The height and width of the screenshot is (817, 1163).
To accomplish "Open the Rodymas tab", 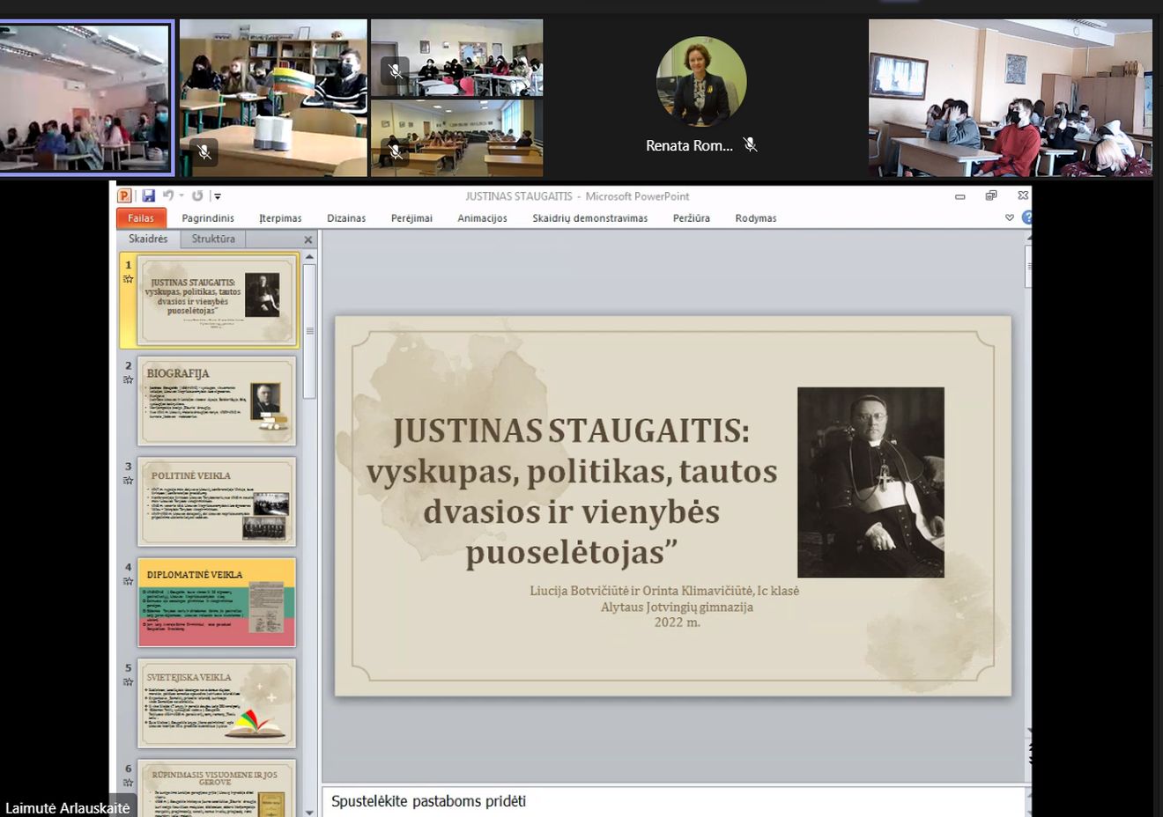I will (756, 218).
